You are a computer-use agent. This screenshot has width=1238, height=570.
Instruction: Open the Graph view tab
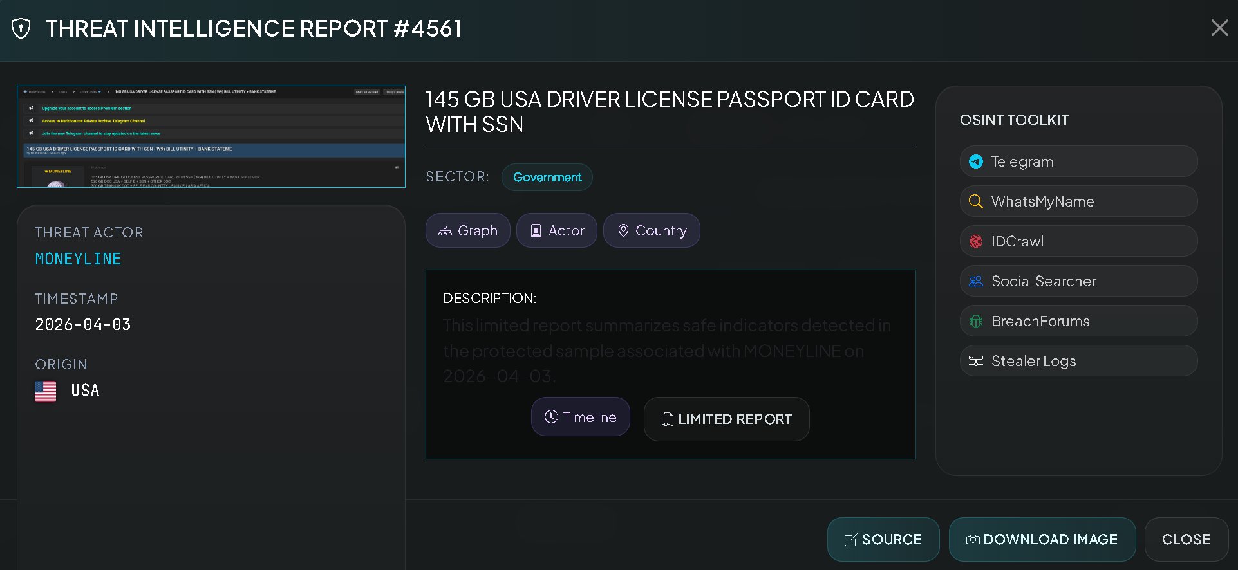point(467,230)
